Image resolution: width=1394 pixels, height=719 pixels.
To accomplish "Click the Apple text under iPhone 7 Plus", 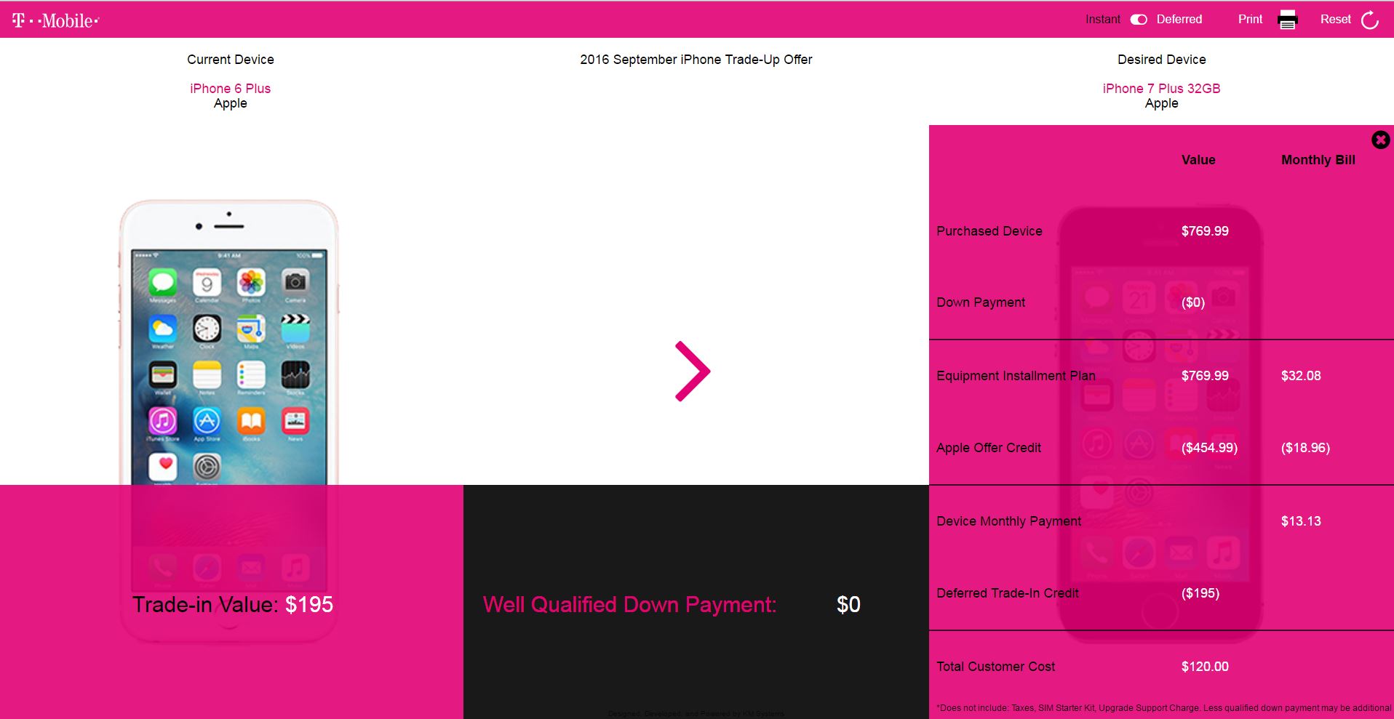I will point(1161,103).
